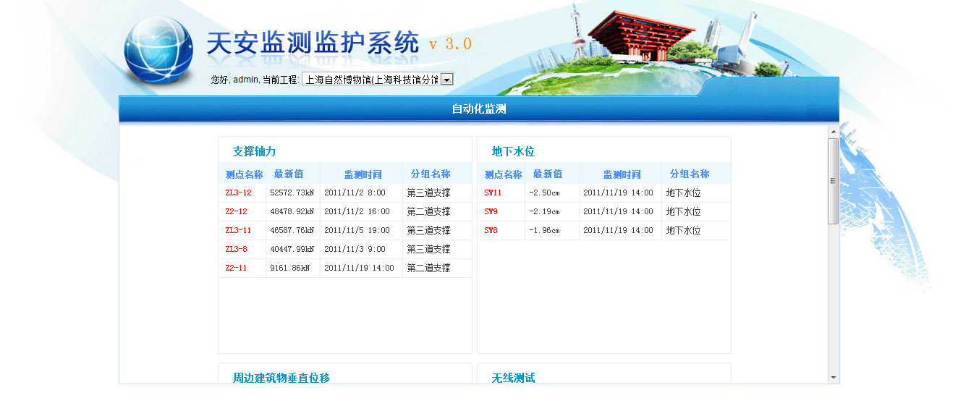
Task: Select the 无线测试 panel title
Action: coord(513,378)
